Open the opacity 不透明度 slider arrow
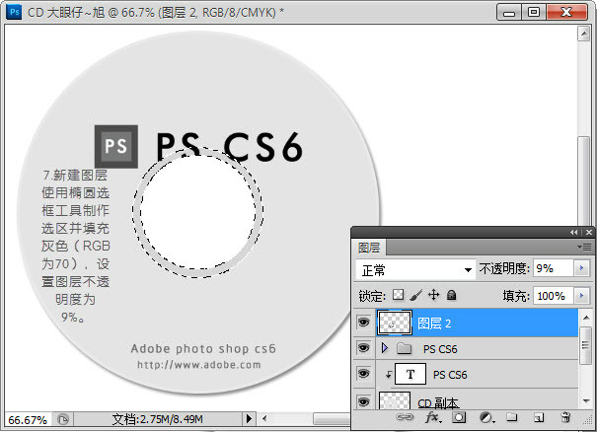 [580, 269]
